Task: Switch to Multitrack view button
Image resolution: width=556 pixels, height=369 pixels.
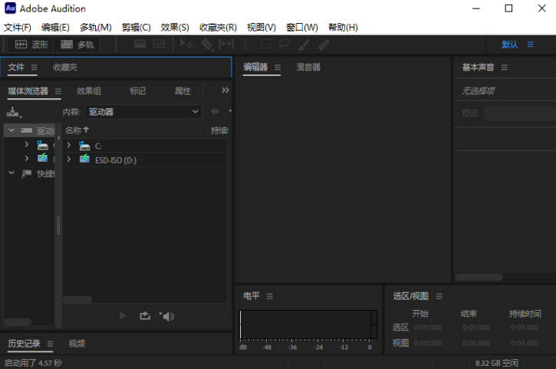Action: 77,45
